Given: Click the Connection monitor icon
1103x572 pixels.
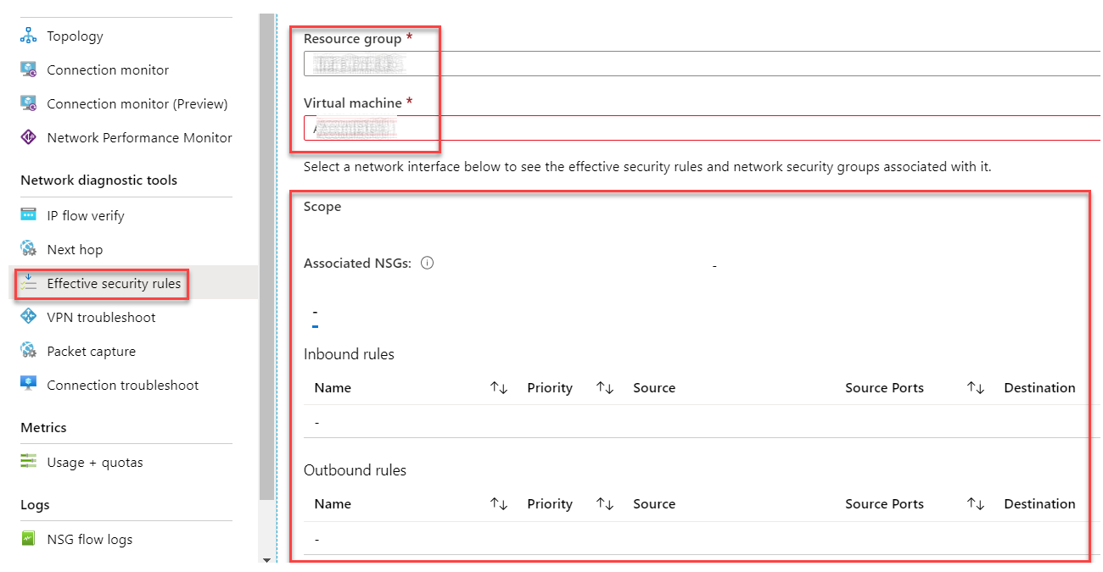Looking at the screenshot, I should (x=29, y=69).
